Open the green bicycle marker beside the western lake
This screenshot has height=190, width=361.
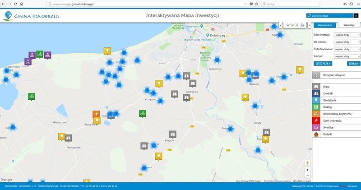(32, 97)
